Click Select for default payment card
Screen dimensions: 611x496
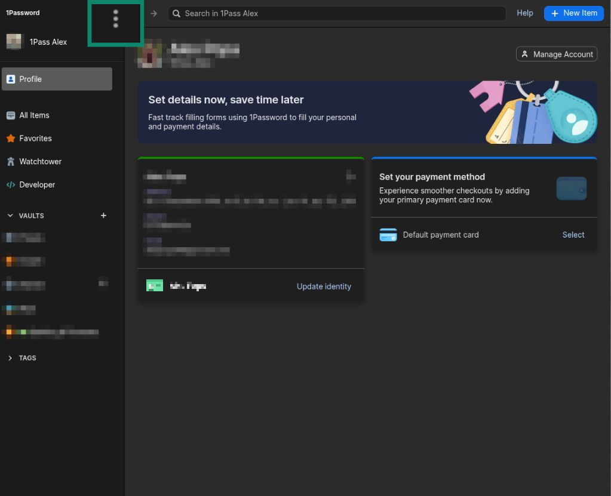(573, 235)
